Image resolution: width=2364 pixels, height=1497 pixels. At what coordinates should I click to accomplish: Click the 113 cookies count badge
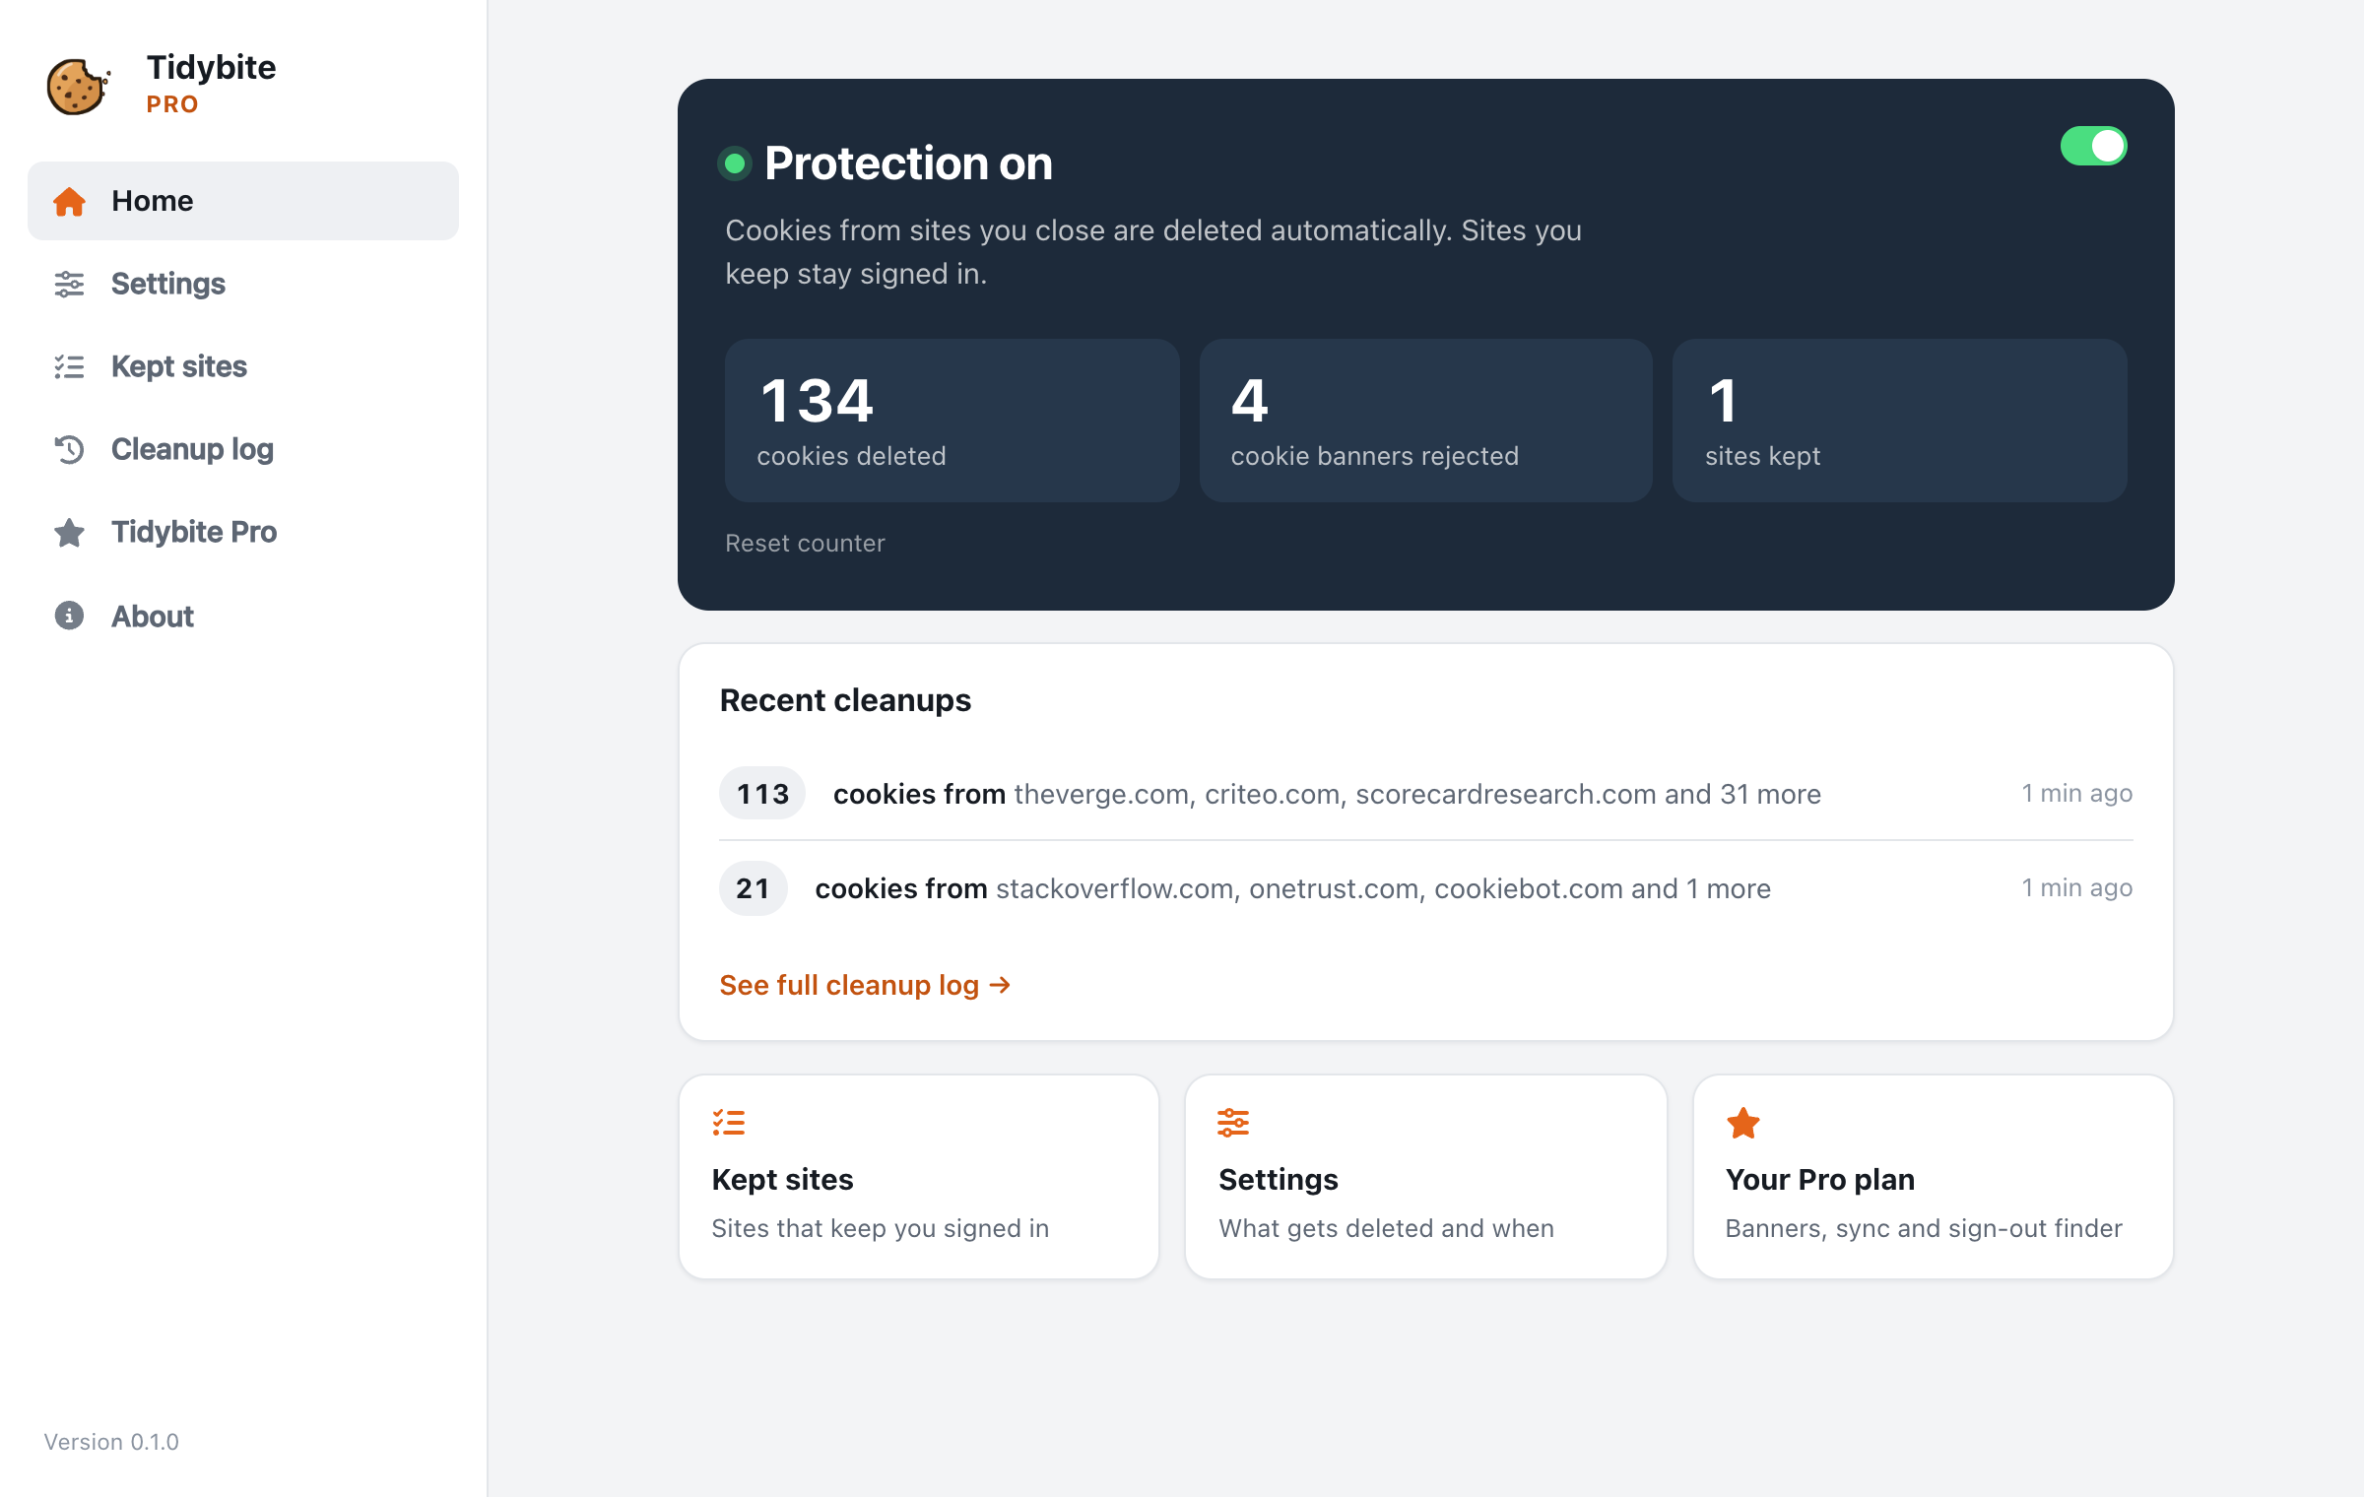(762, 794)
